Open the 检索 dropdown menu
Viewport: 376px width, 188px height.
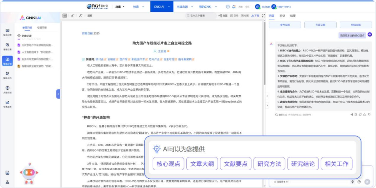coord(138,7)
